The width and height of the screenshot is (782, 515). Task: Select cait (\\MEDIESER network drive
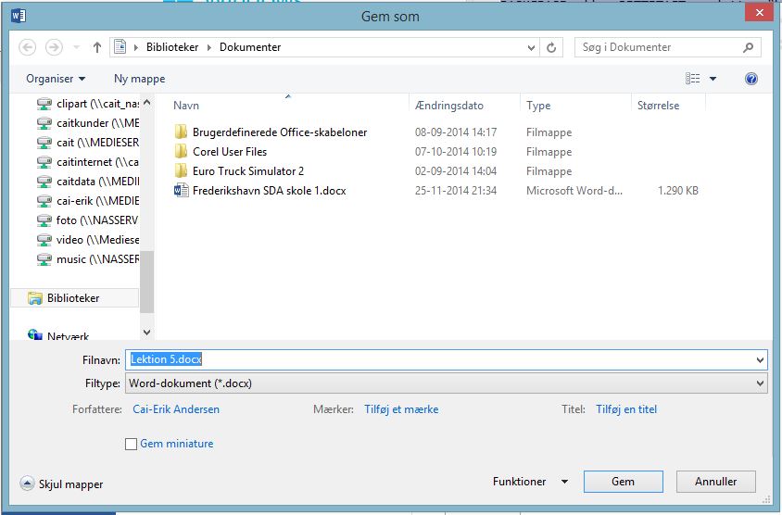88,143
